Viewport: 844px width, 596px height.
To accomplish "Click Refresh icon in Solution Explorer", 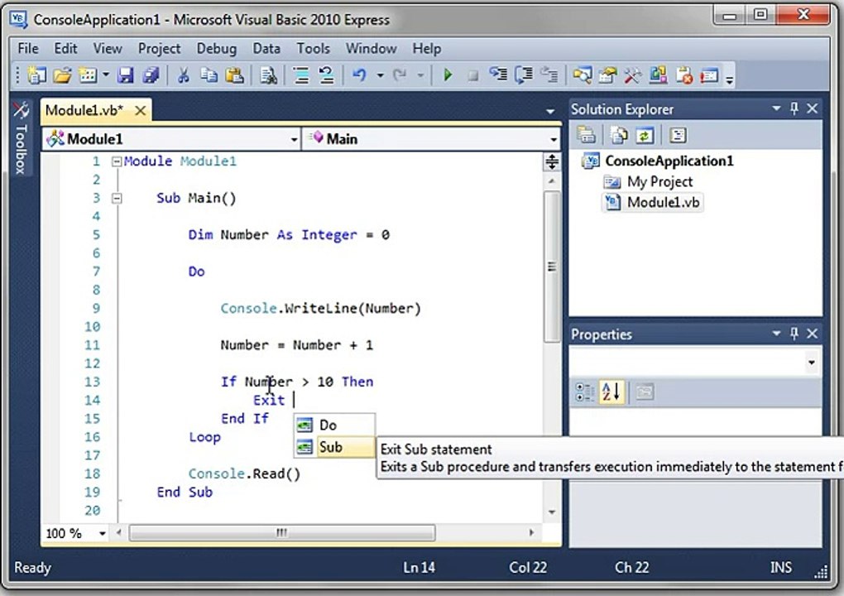I will 645,135.
